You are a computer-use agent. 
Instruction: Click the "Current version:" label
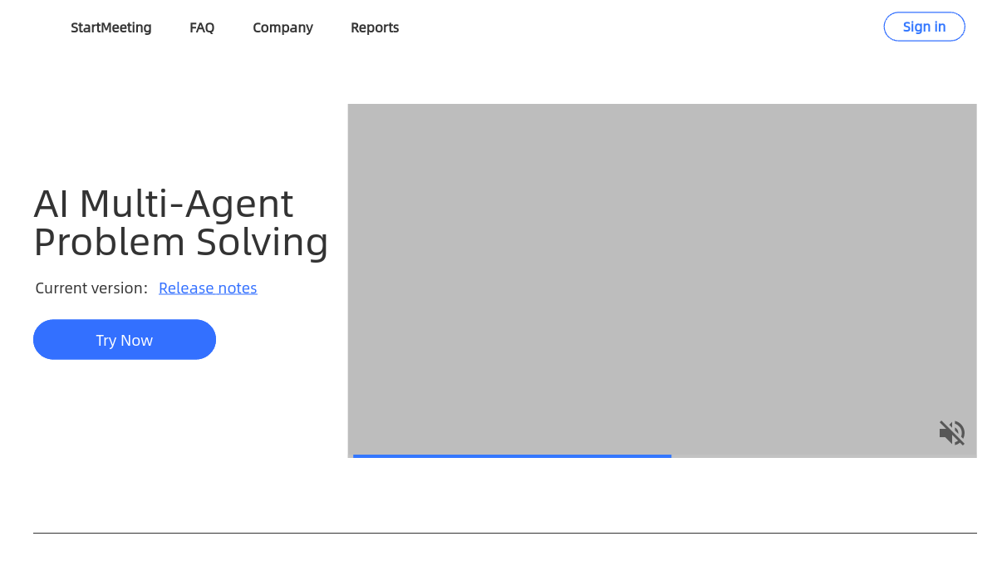tap(91, 288)
